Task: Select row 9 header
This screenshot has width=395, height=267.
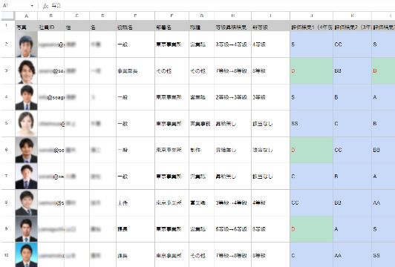Action: point(7,228)
